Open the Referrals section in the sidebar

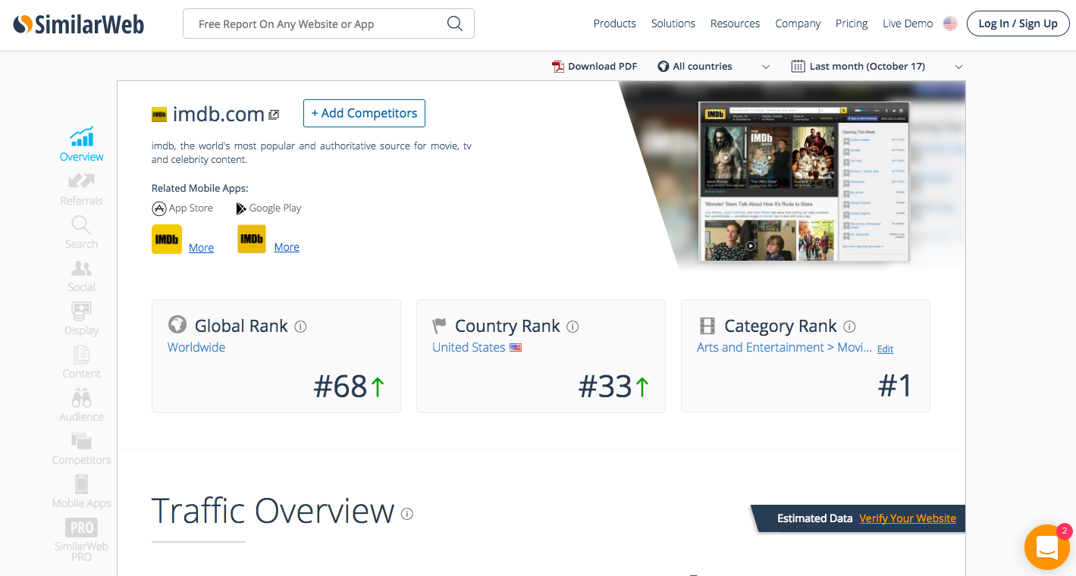point(81,182)
